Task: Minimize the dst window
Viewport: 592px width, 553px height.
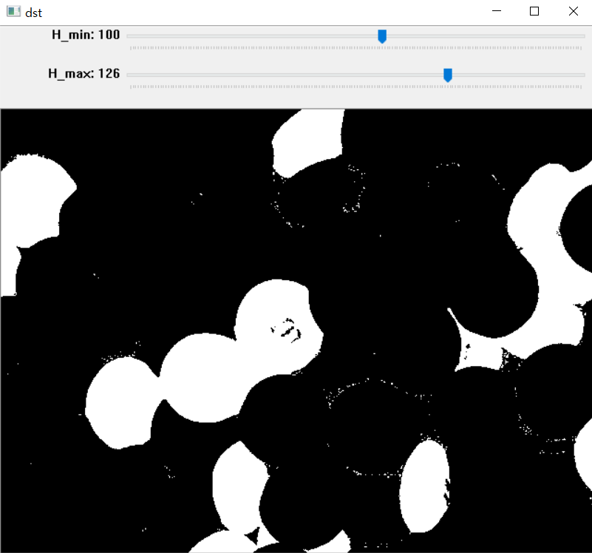Action: (497, 11)
